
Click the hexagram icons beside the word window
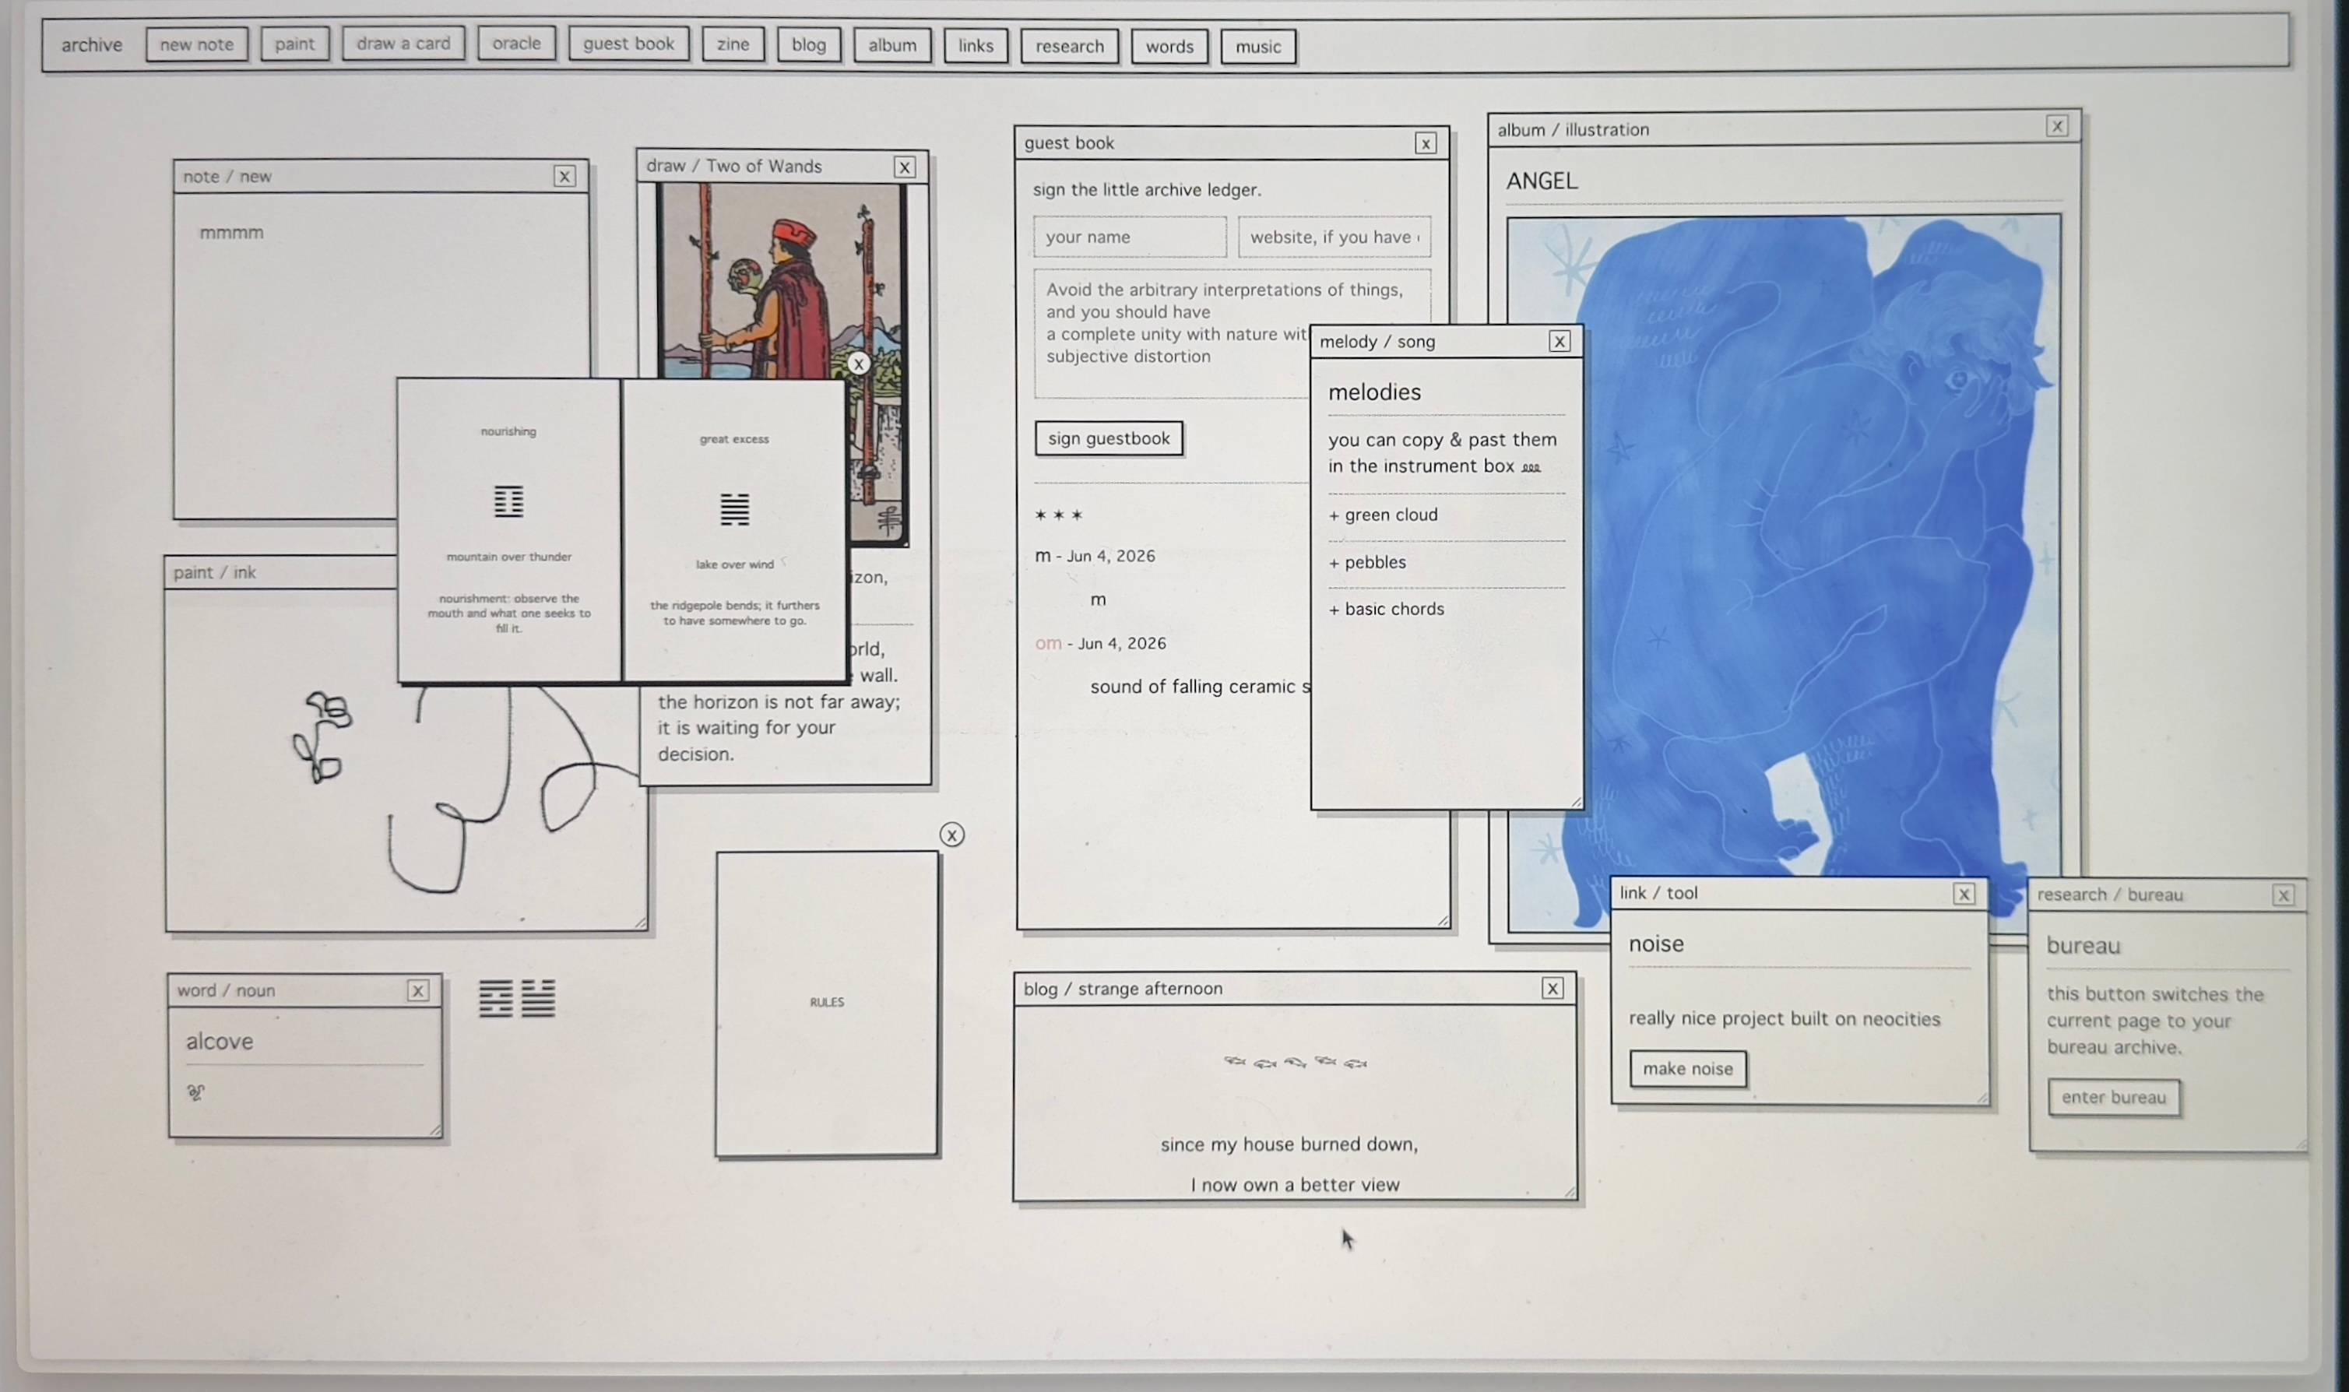(517, 998)
